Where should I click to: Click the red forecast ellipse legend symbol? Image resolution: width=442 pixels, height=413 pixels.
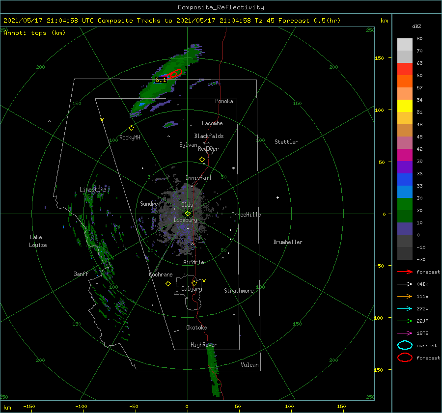pyautogui.click(x=405, y=358)
